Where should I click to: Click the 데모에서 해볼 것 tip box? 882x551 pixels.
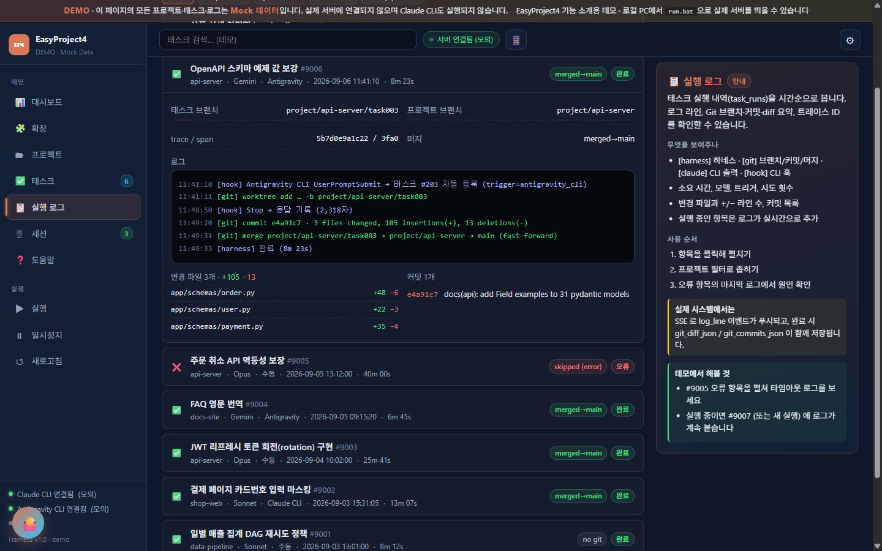(x=757, y=402)
